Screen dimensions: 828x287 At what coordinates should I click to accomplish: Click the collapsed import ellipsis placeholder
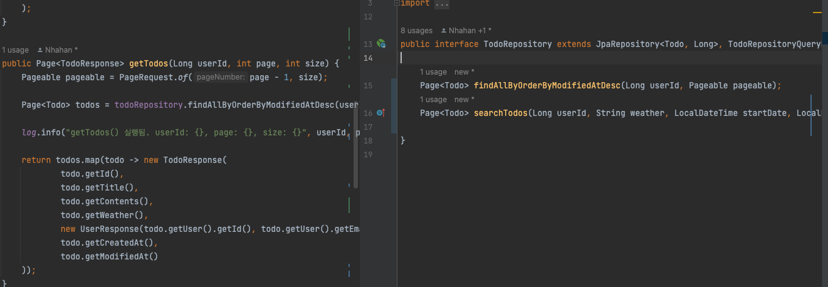tap(441, 4)
